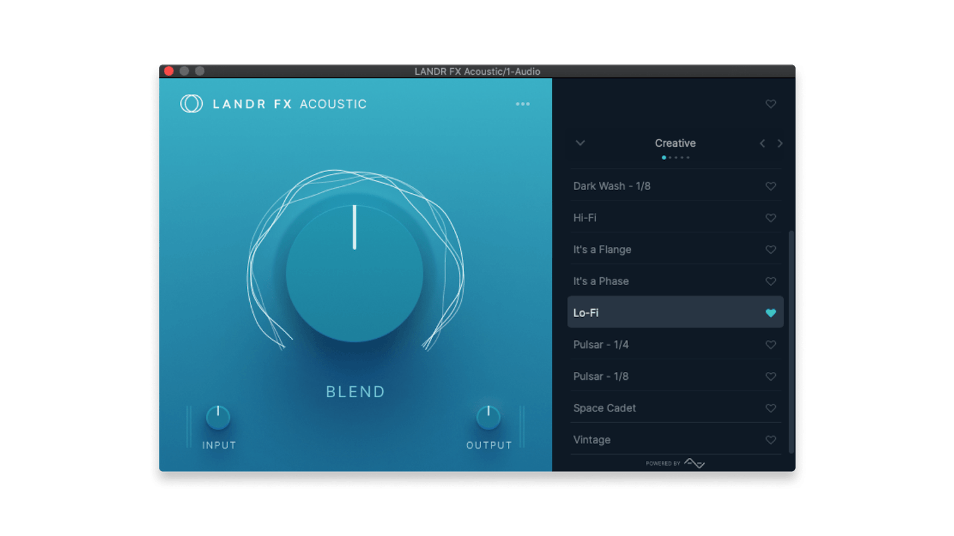Favorite the Space Cadet preset

pos(770,408)
